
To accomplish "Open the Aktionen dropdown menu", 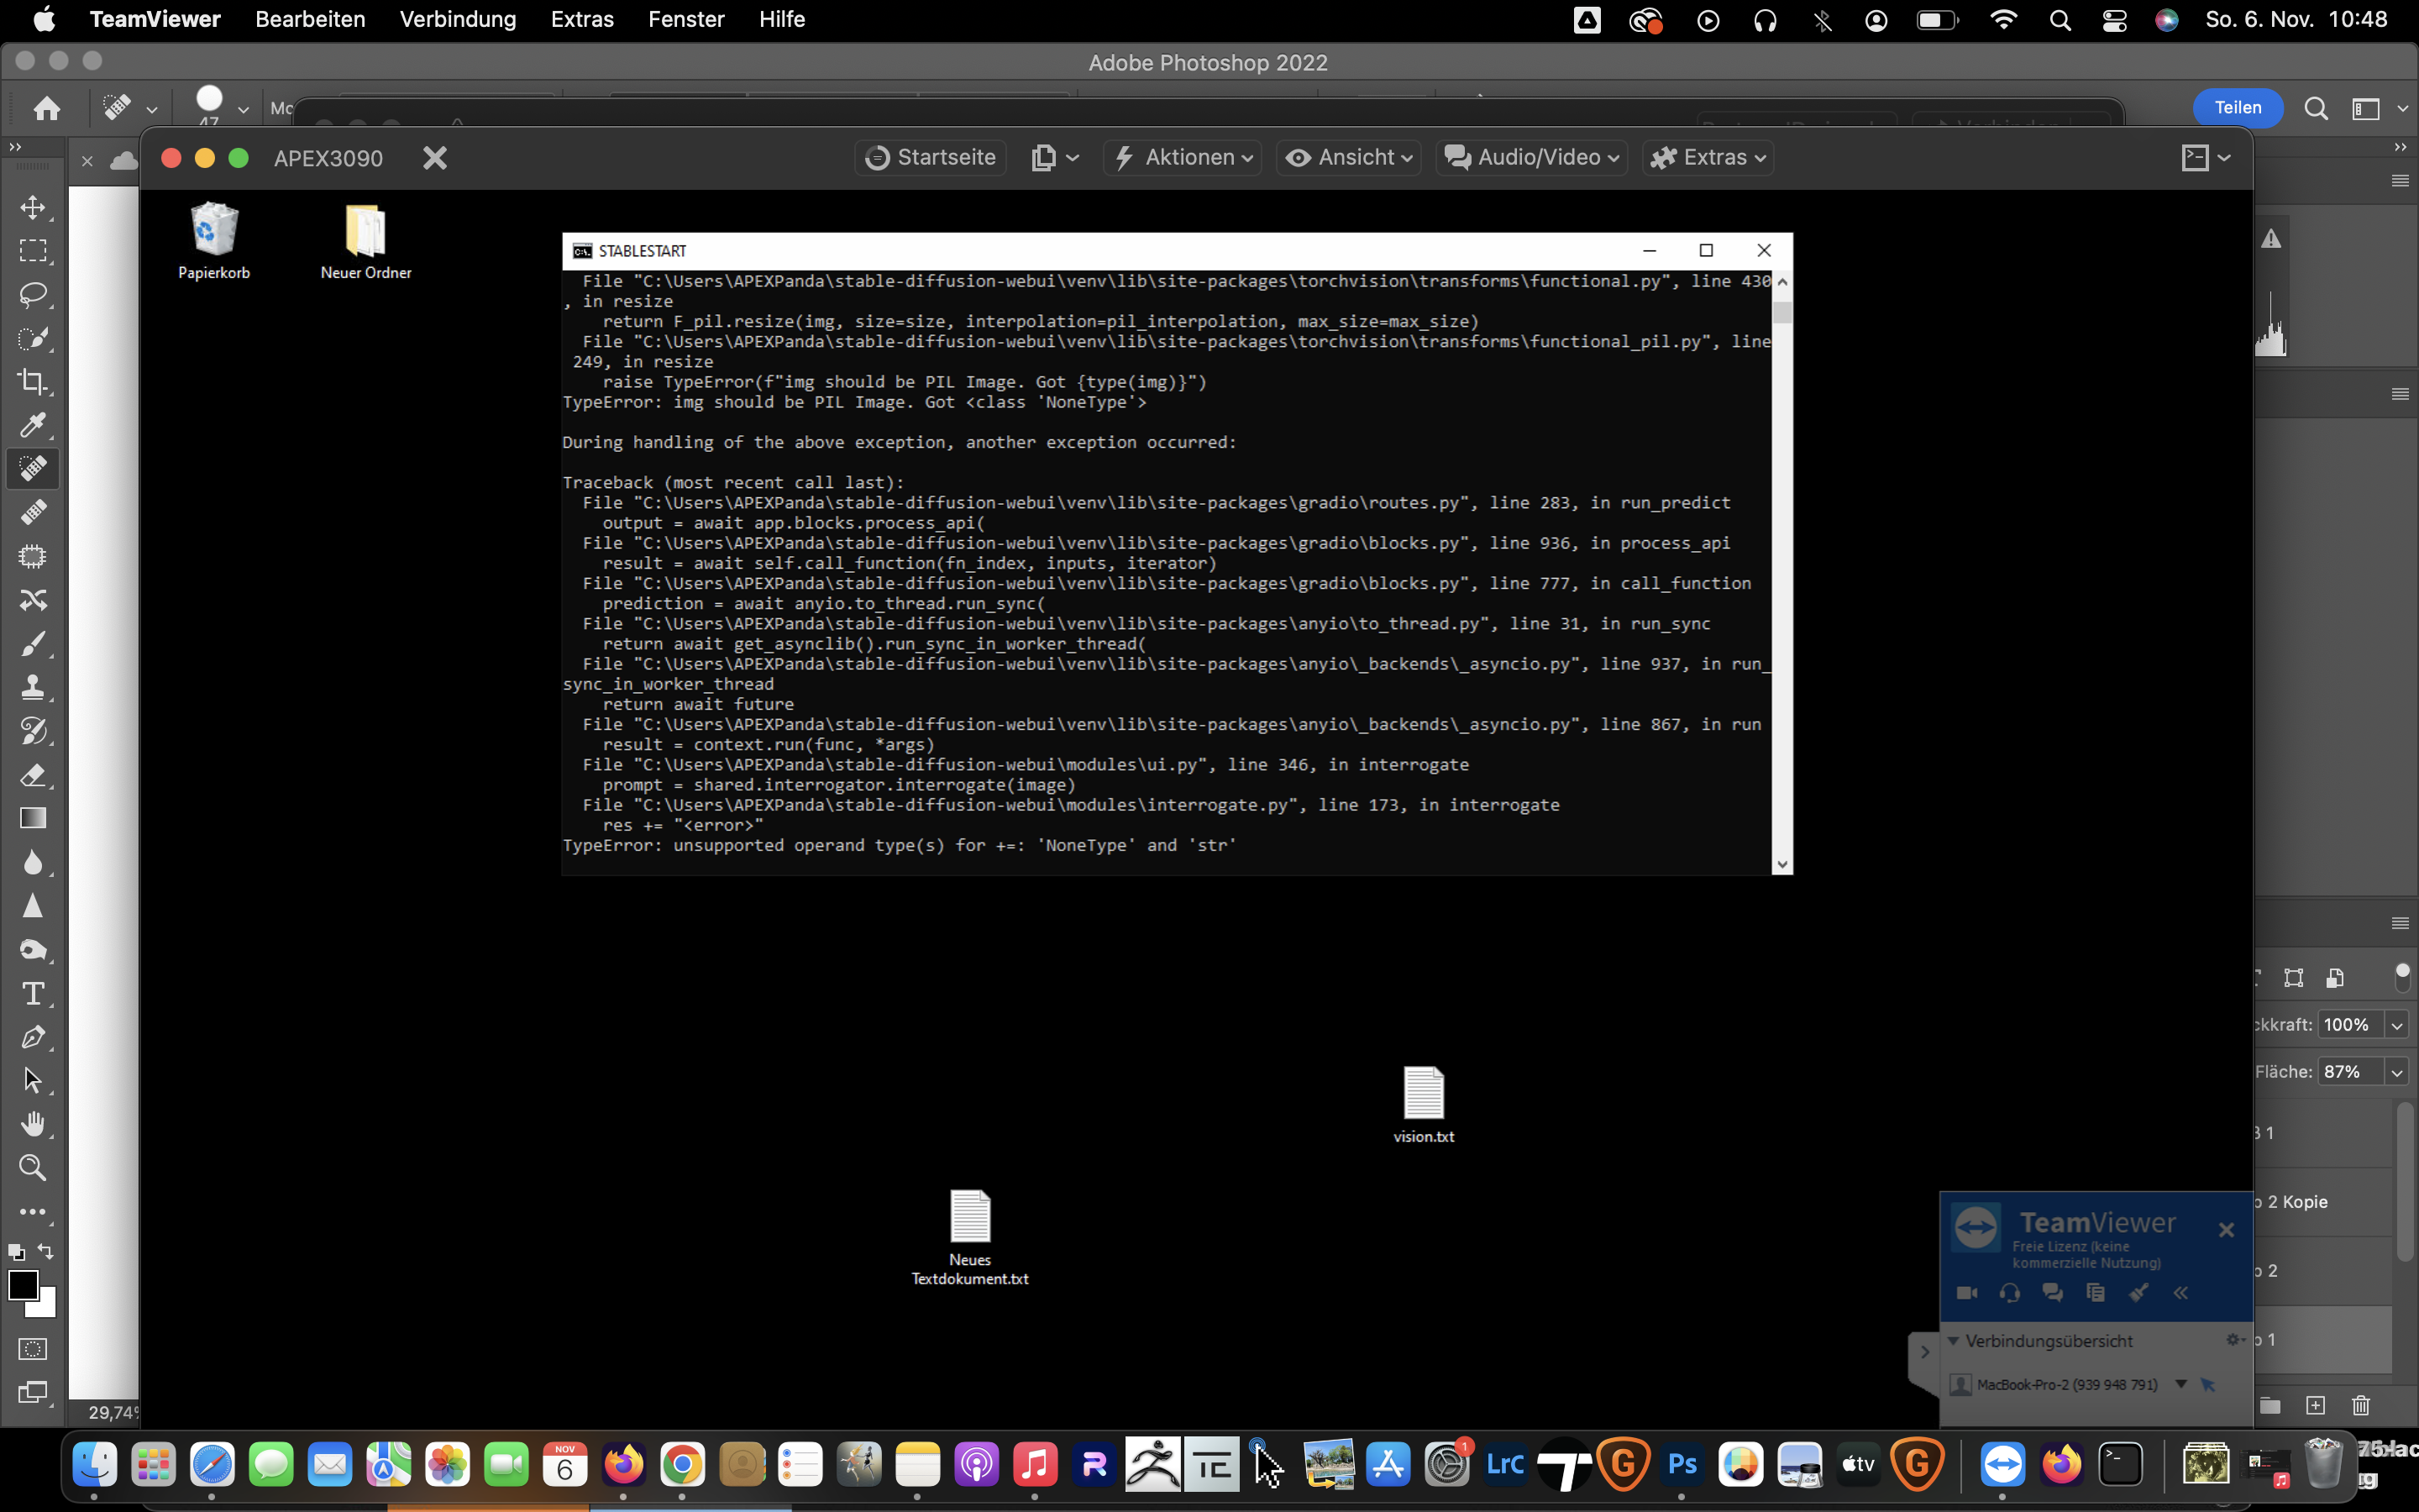I will pos(1183,157).
